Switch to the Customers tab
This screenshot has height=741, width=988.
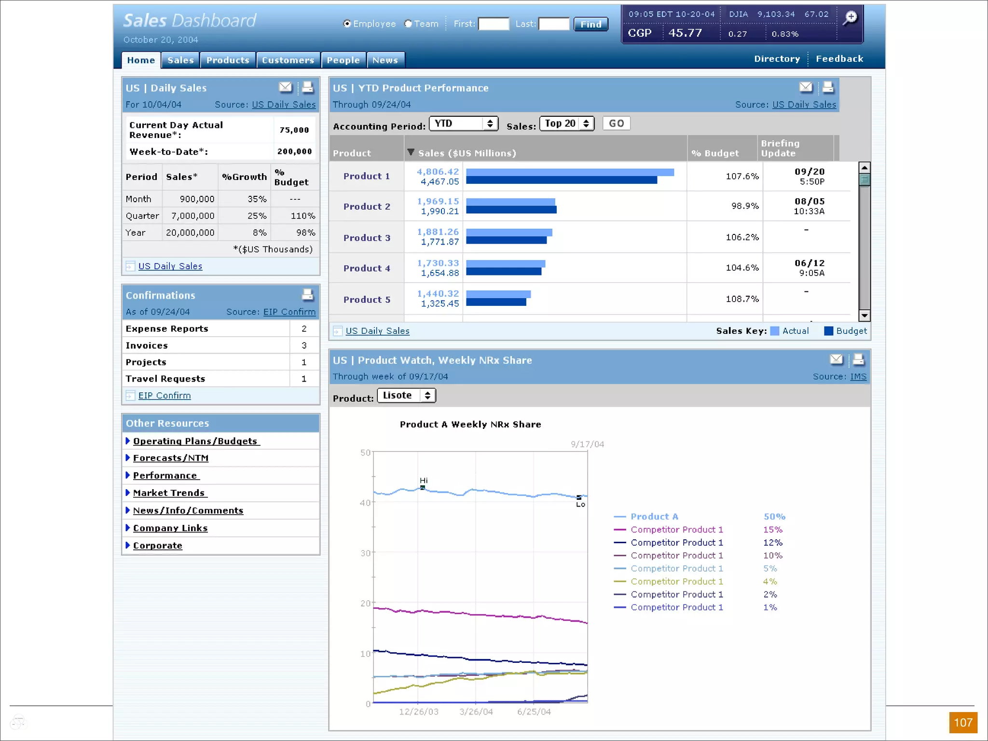[288, 60]
